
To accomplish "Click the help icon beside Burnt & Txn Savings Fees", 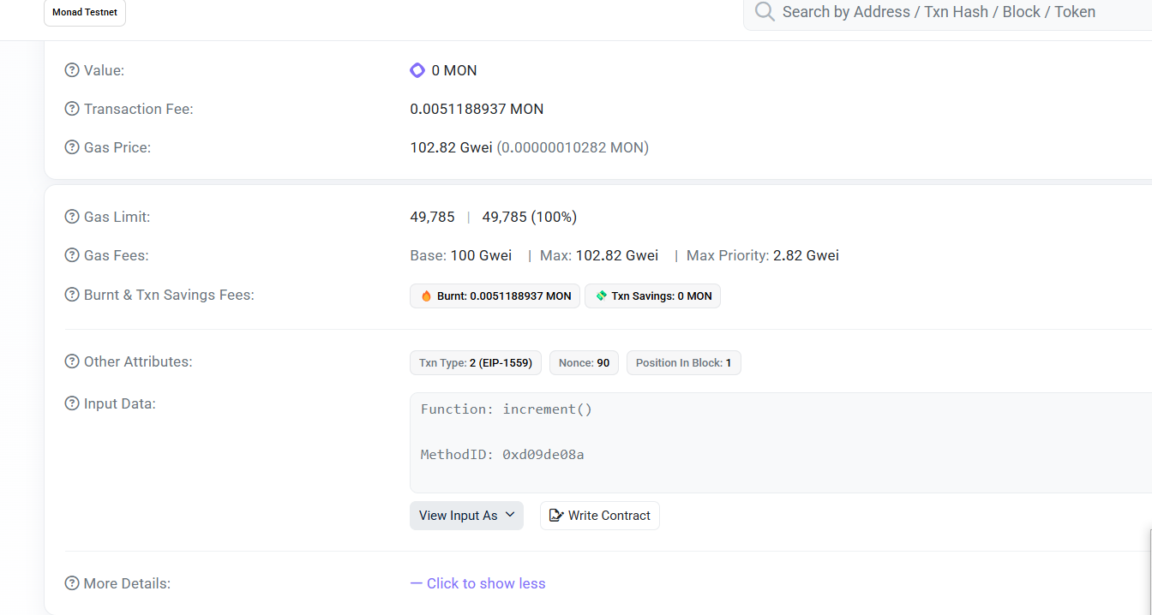I will tap(72, 295).
